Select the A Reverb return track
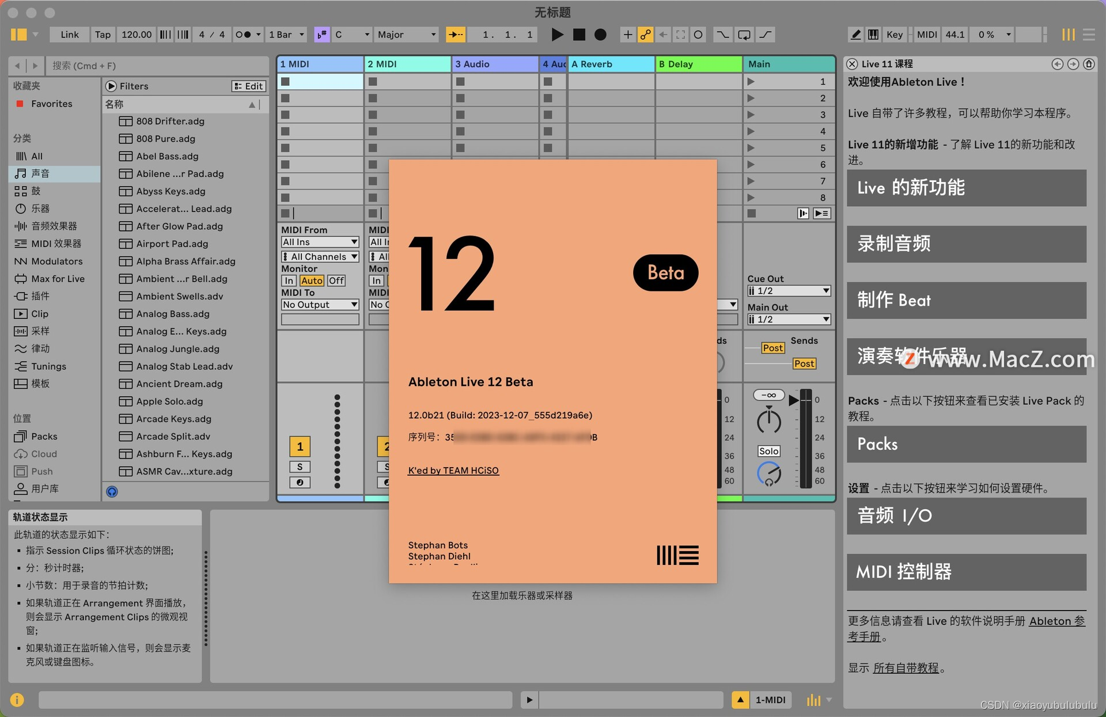Image resolution: width=1106 pixels, height=717 pixels. 611,64
